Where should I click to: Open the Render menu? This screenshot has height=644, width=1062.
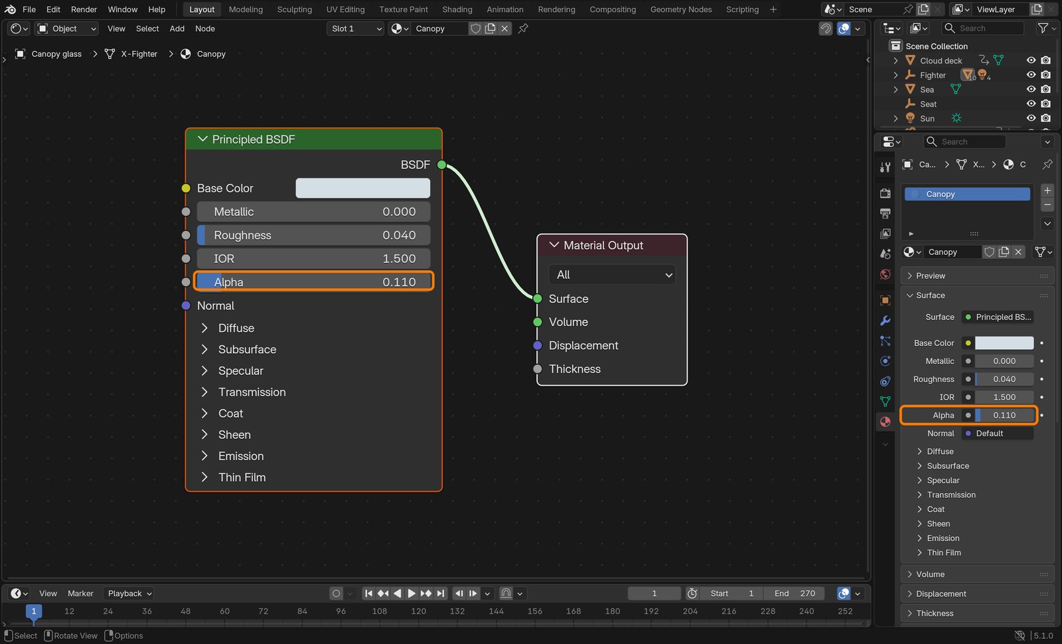[84, 9]
